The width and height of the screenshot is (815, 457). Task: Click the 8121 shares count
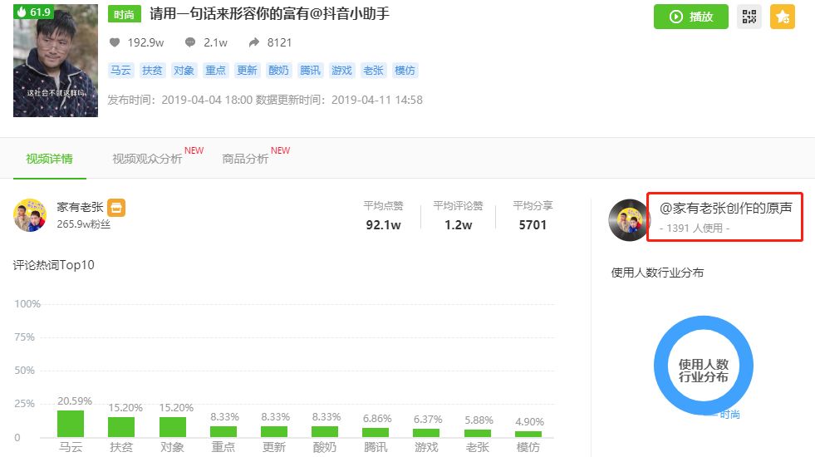(x=279, y=42)
